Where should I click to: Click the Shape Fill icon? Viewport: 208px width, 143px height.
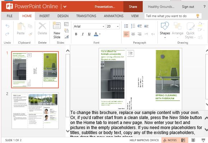(200, 24)
